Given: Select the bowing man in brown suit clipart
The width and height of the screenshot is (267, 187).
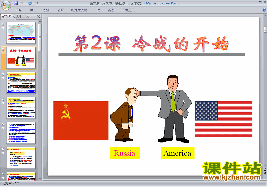Looking at the screenshot, I should pyautogui.click(x=124, y=115).
